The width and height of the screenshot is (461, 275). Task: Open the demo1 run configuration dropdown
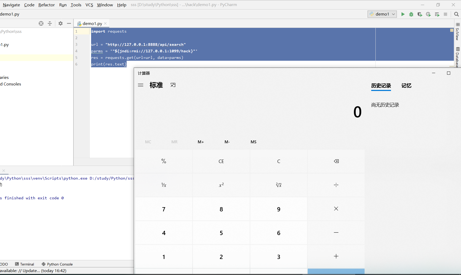[393, 14]
